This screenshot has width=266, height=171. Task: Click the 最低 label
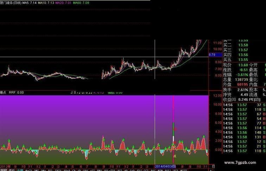pos(253,75)
